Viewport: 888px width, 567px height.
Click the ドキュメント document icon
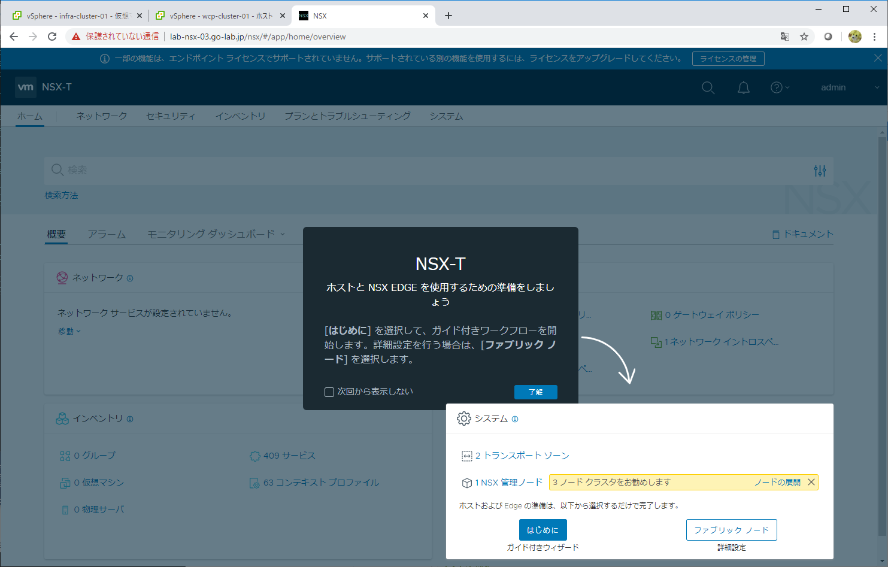tap(776, 235)
